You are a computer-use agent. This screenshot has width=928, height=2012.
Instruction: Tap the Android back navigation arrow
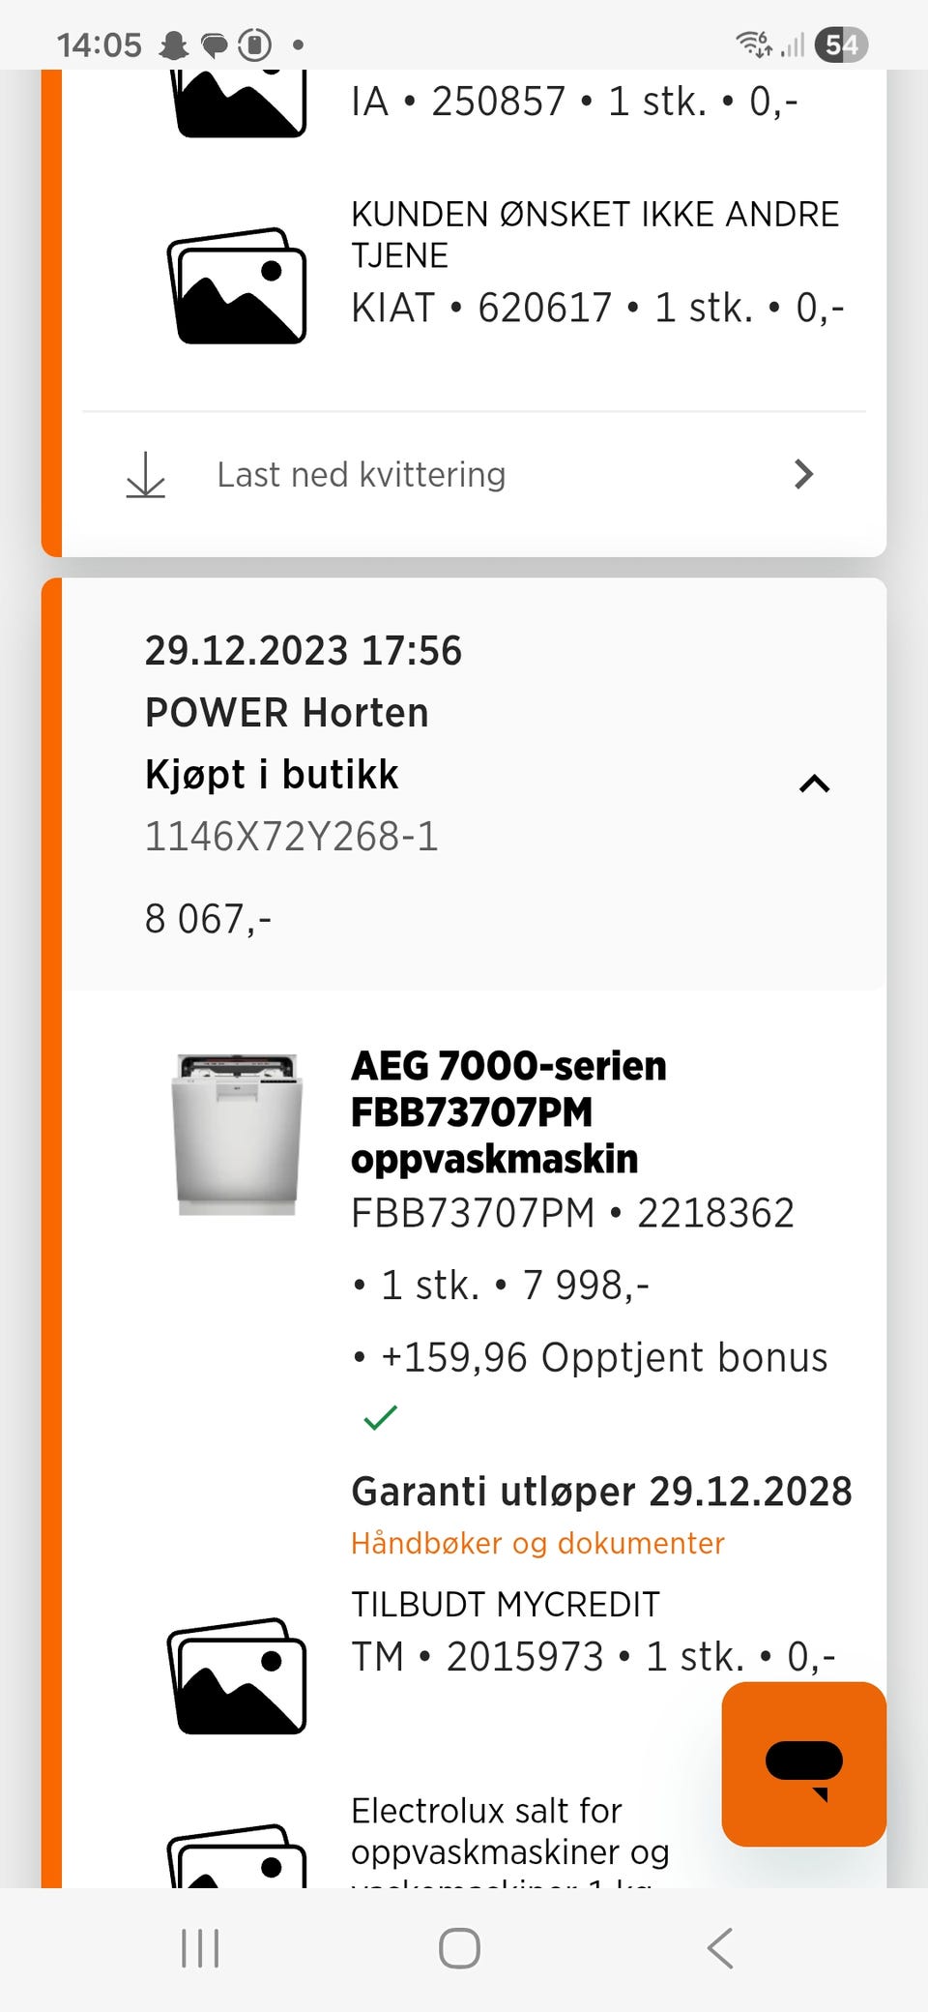tap(720, 1948)
